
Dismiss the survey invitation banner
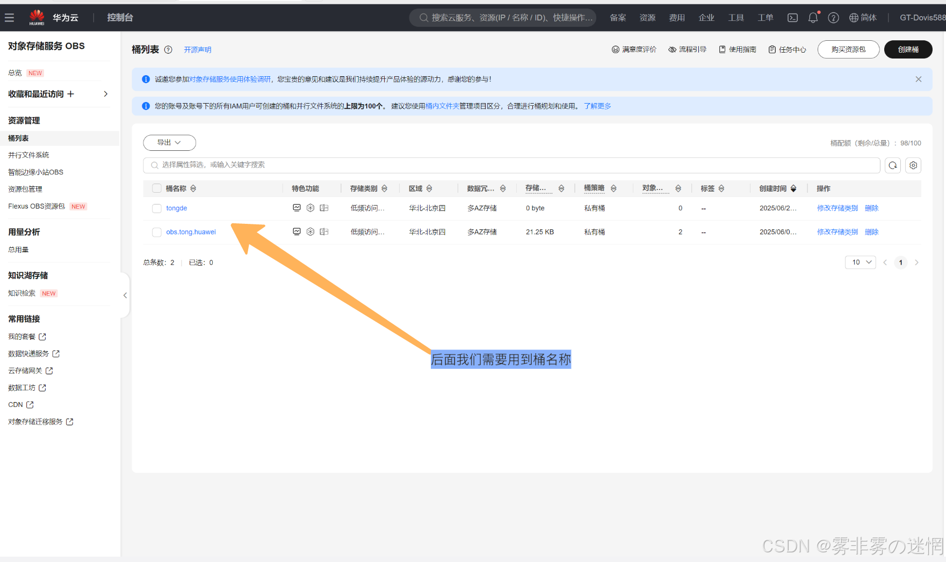point(919,79)
